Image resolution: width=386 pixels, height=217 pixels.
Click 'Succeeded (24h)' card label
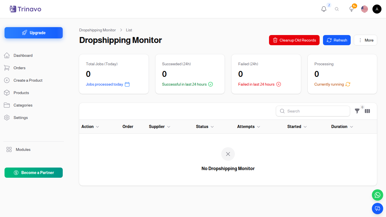(x=176, y=64)
